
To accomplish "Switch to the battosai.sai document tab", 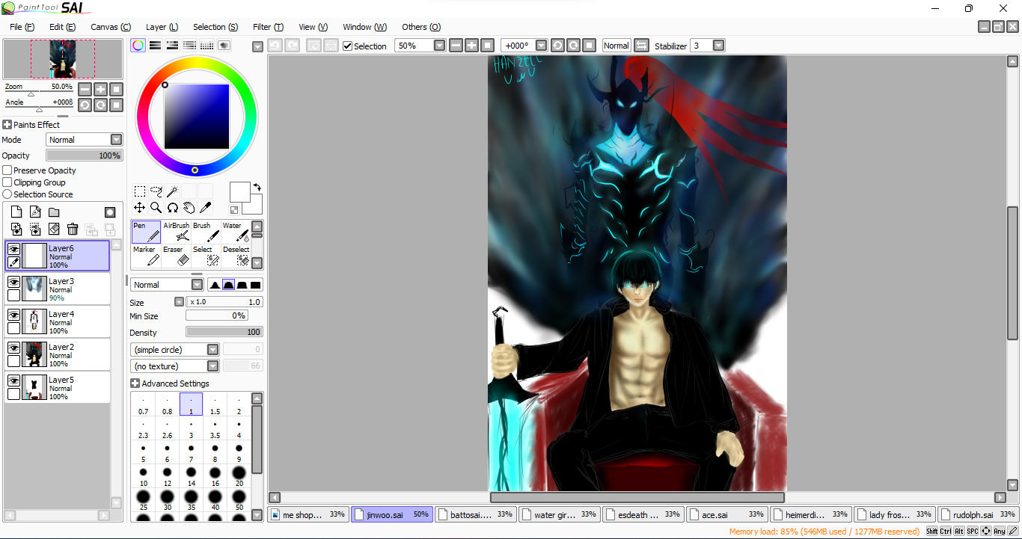I will point(476,514).
